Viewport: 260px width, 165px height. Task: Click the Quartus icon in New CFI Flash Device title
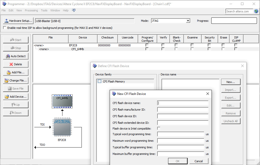(114, 94)
